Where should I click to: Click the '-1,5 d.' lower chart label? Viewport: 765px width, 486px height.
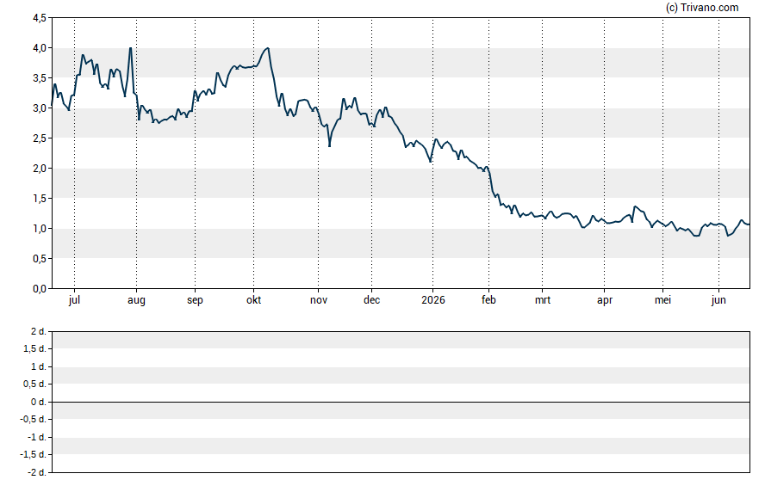click(34, 454)
